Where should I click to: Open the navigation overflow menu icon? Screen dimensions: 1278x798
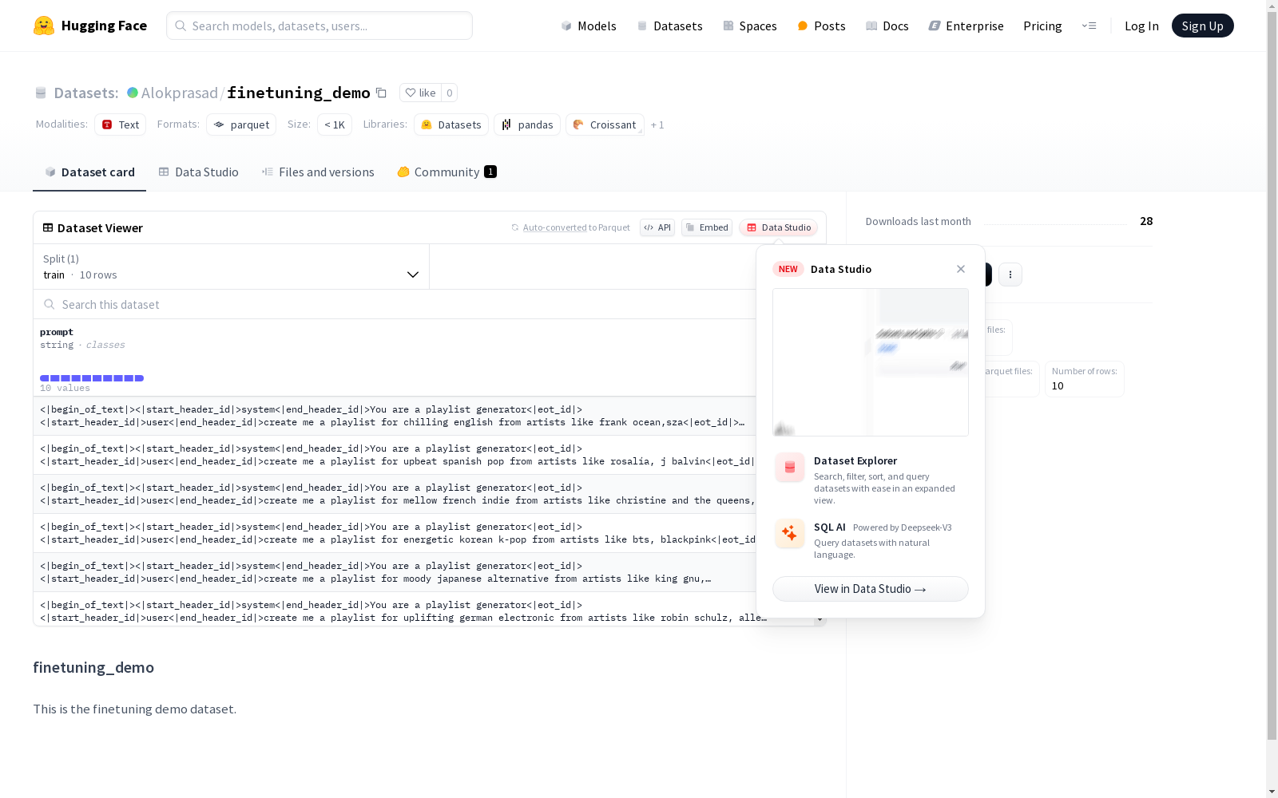coord(1089,26)
